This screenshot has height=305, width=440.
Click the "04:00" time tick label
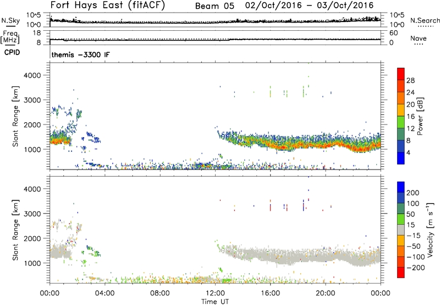[105, 293]
